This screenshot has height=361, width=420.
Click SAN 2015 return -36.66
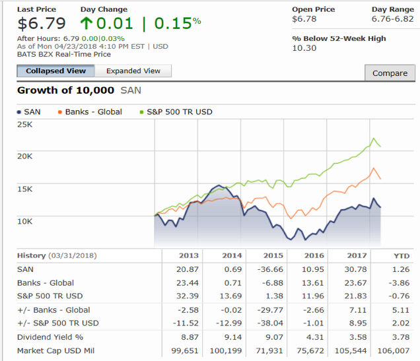pos(270,269)
